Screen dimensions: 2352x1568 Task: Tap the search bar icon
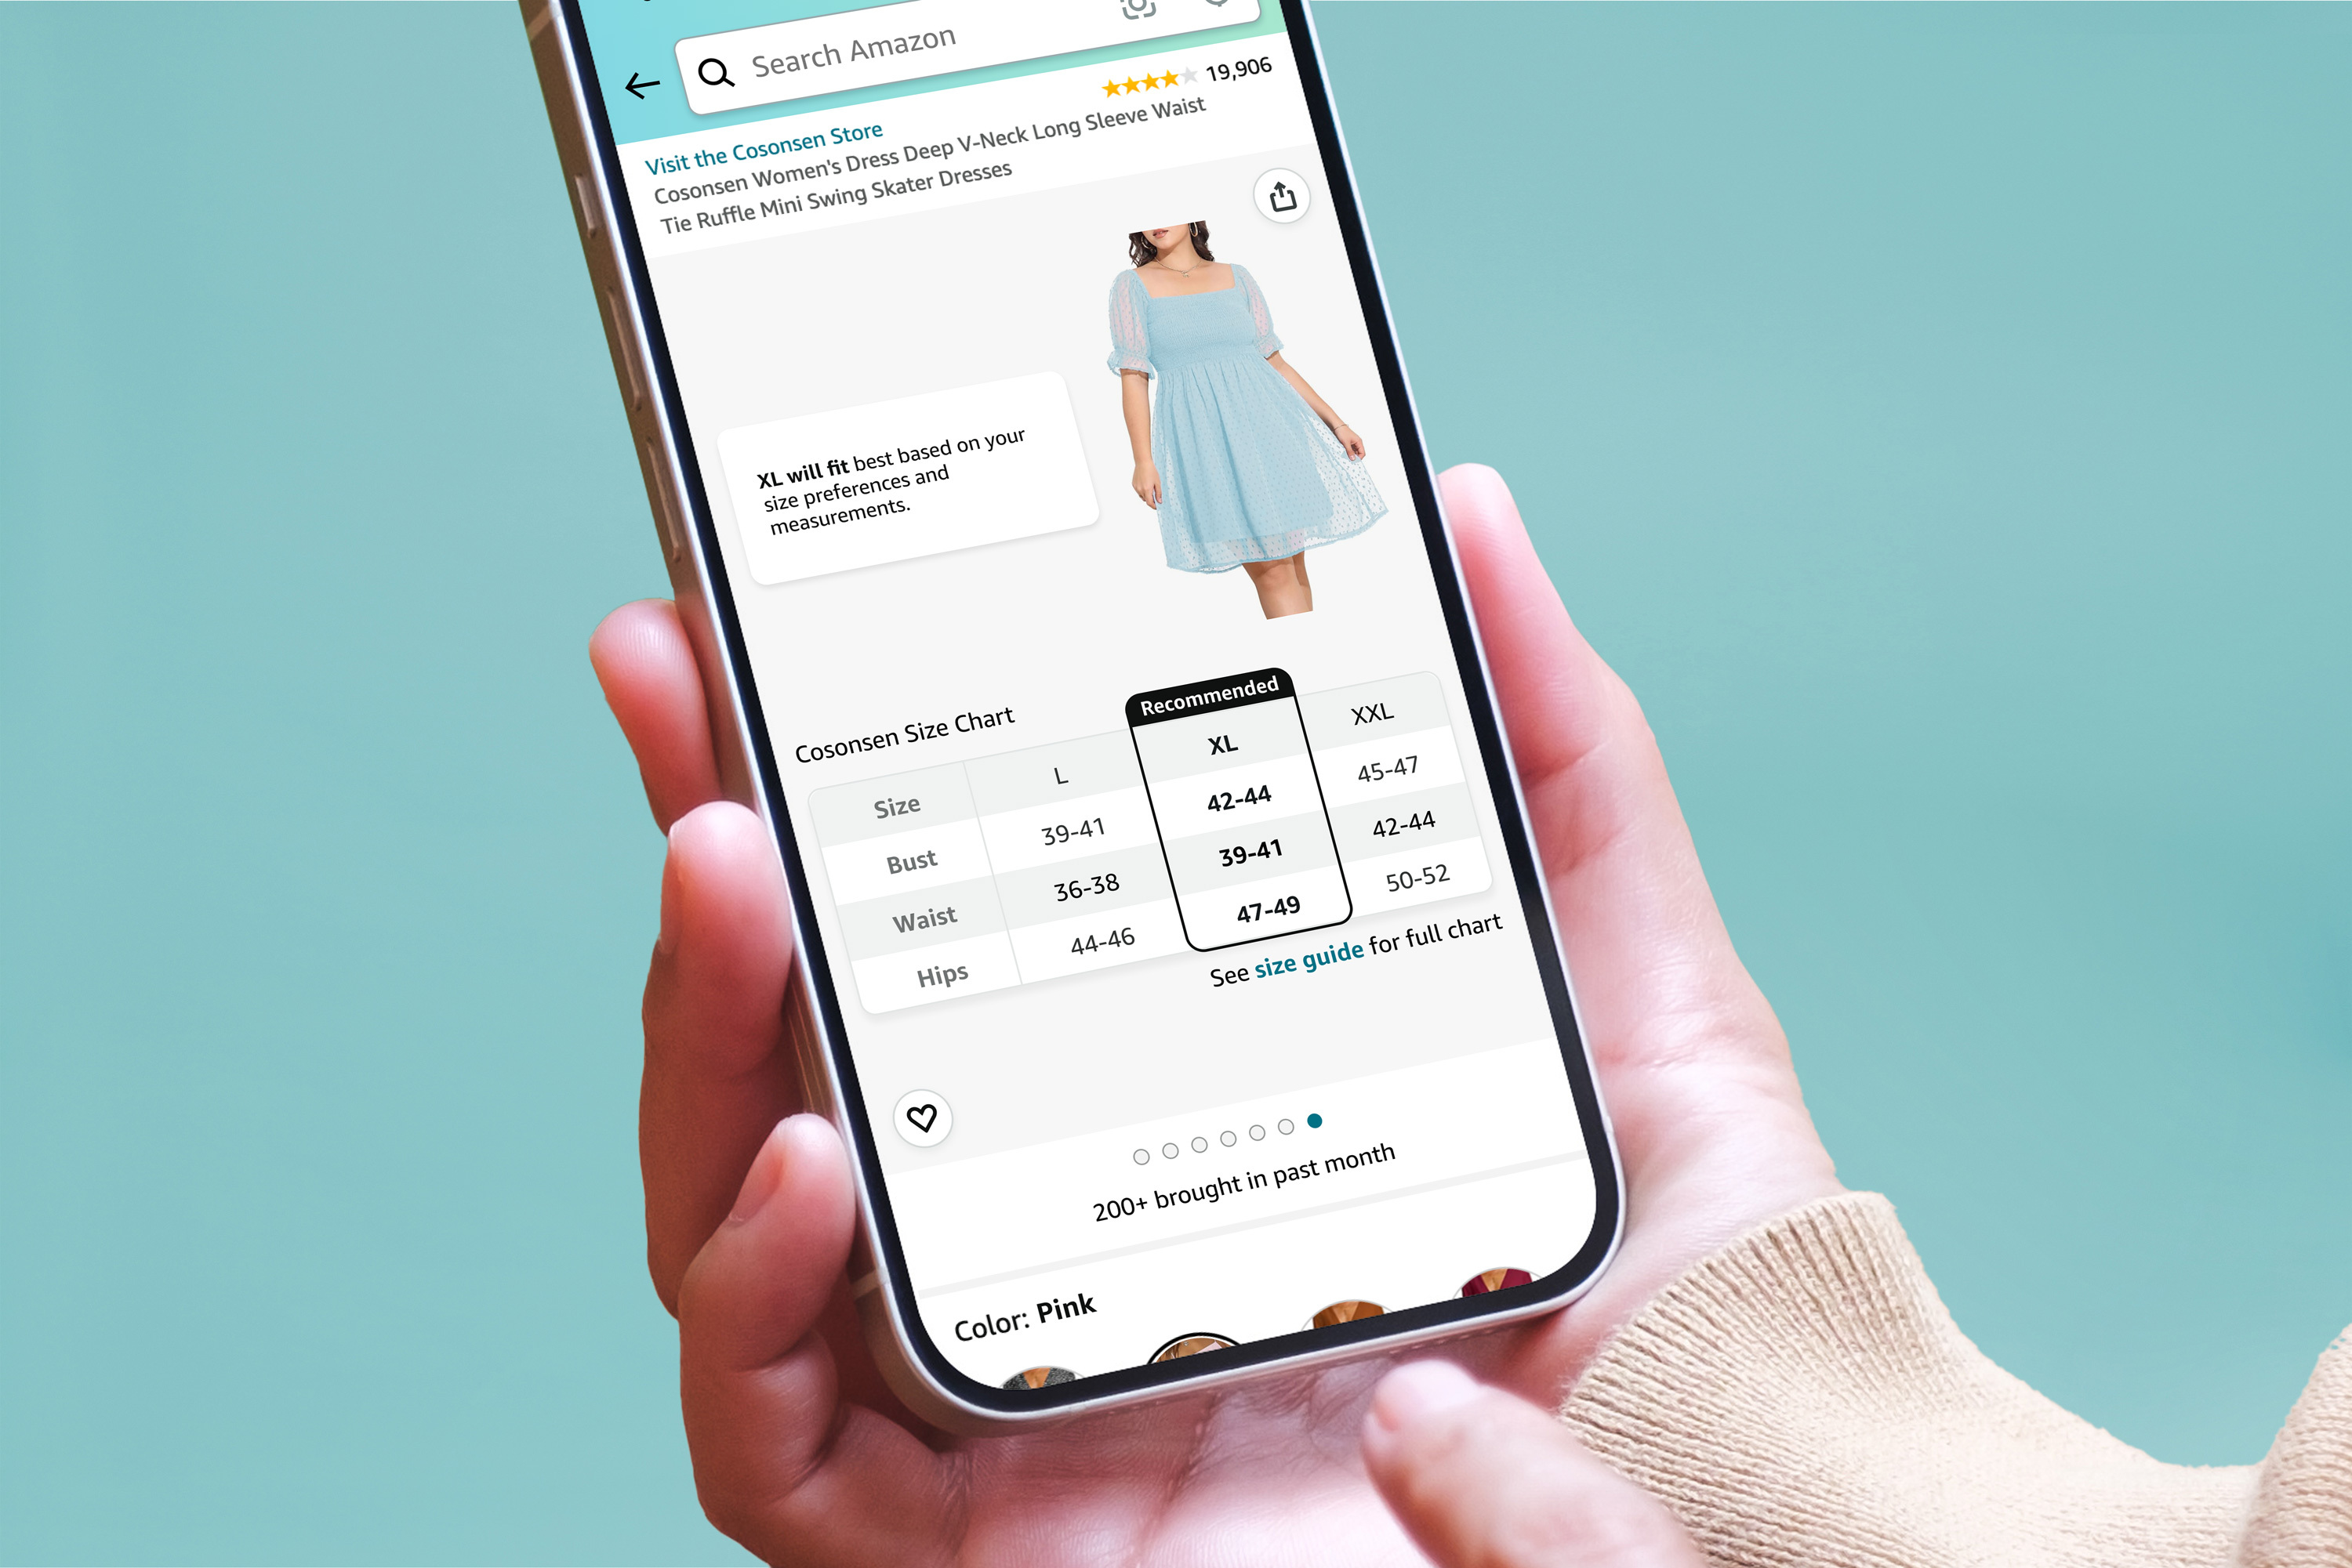click(716, 72)
